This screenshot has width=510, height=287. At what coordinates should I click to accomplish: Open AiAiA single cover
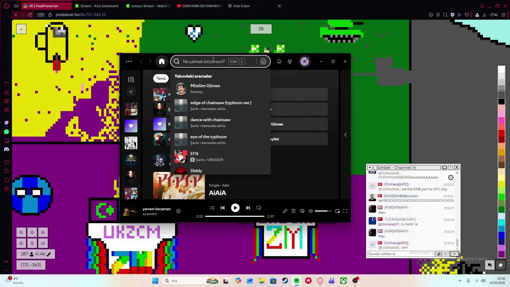[179, 185]
